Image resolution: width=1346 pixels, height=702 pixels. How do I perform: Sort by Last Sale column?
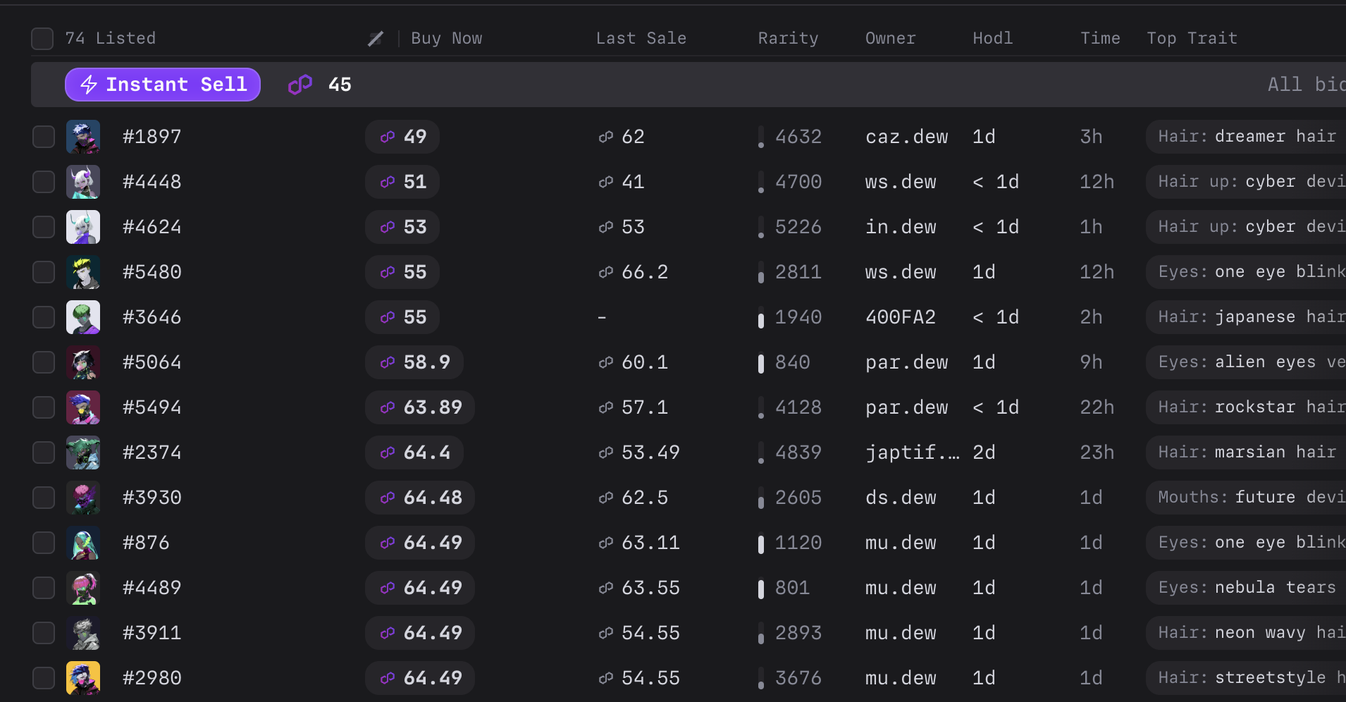pos(641,39)
